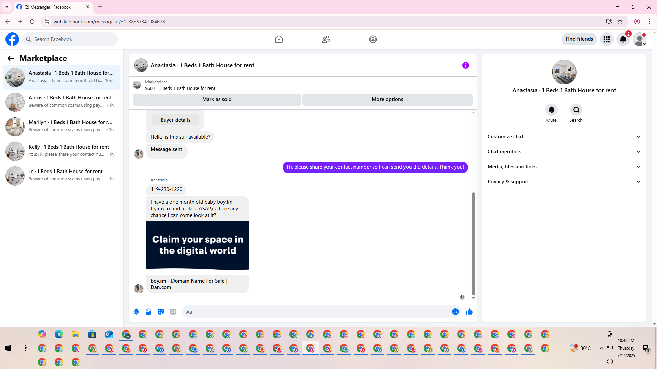This screenshot has height=369, width=657.
Task: Expand Chat members section
Action: [x=564, y=152]
